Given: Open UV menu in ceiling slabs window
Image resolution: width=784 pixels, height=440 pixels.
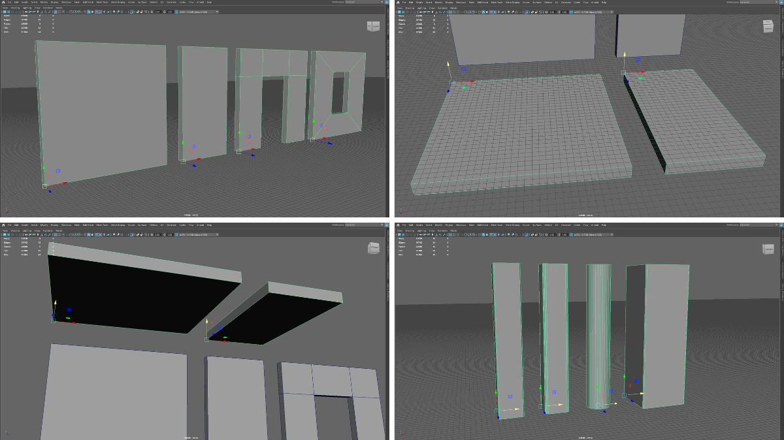Looking at the screenshot, I should [162, 225].
